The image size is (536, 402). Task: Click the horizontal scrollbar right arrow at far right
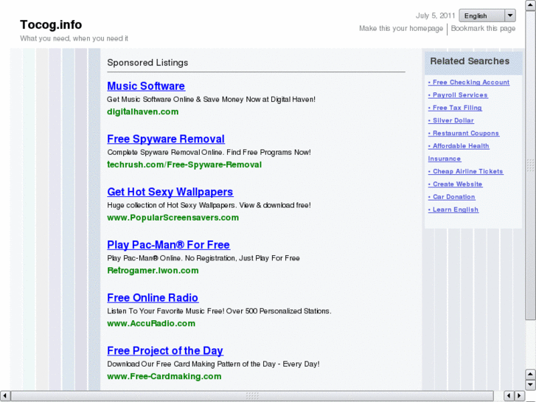(519, 396)
